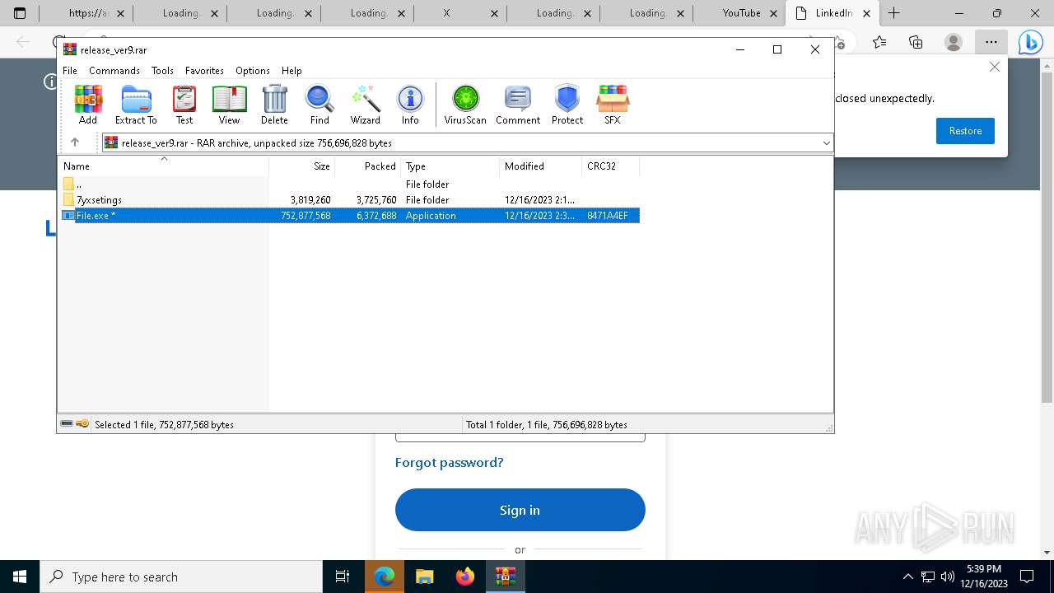This screenshot has width=1054, height=593.
Task: Click the key password icon in status bar
Action: (82, 424)
